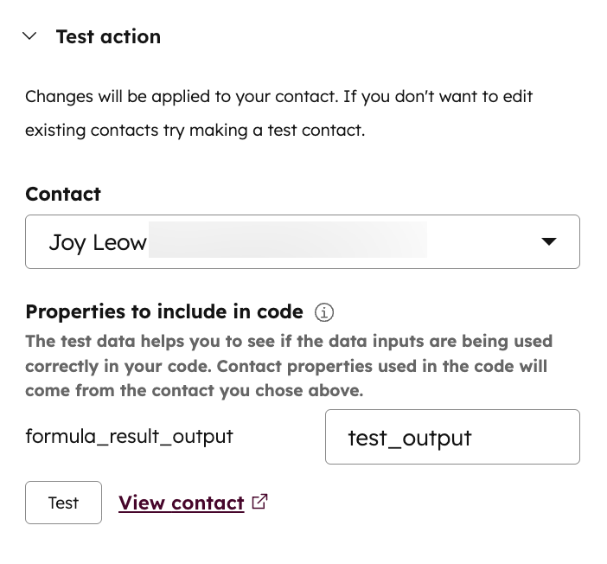Focus the test_output input field
The height and width of the screenshot is (564, 607).
click(451, 437)
